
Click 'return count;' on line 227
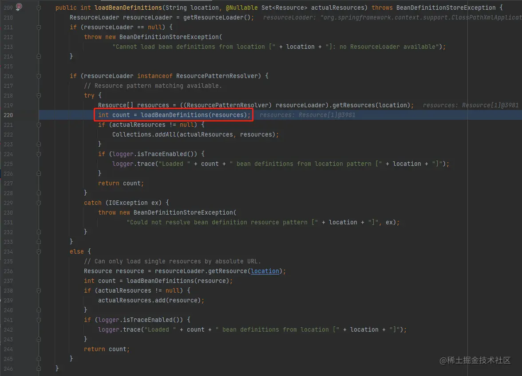[x=121, y=184]
